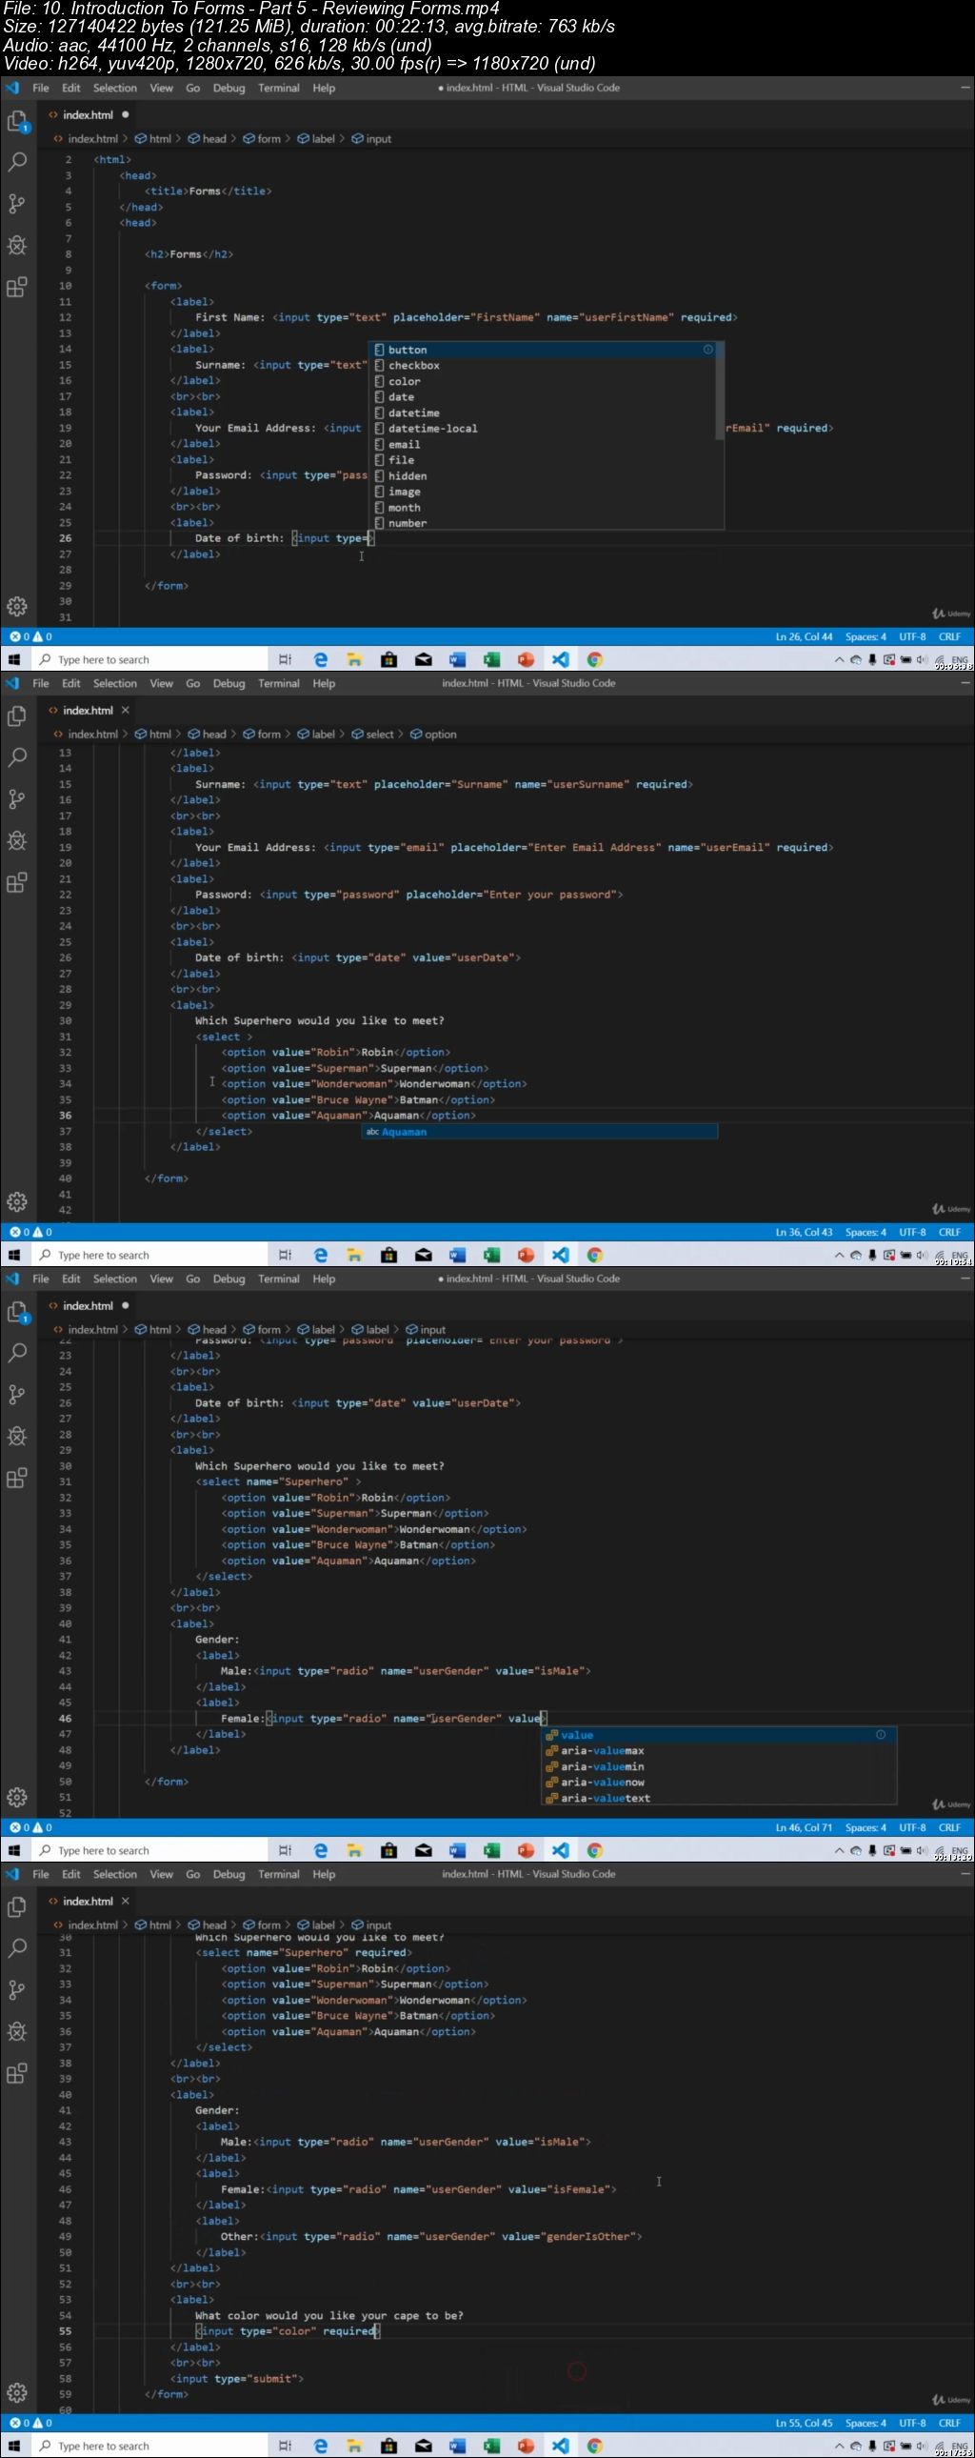The width and height of the screenshot is (975, 2458).
Task: Click Windows Start button below Ln 55 frame
Action: pyautogui.click(x=14, y=2446)
